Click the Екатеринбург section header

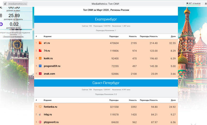pos(106,19)
